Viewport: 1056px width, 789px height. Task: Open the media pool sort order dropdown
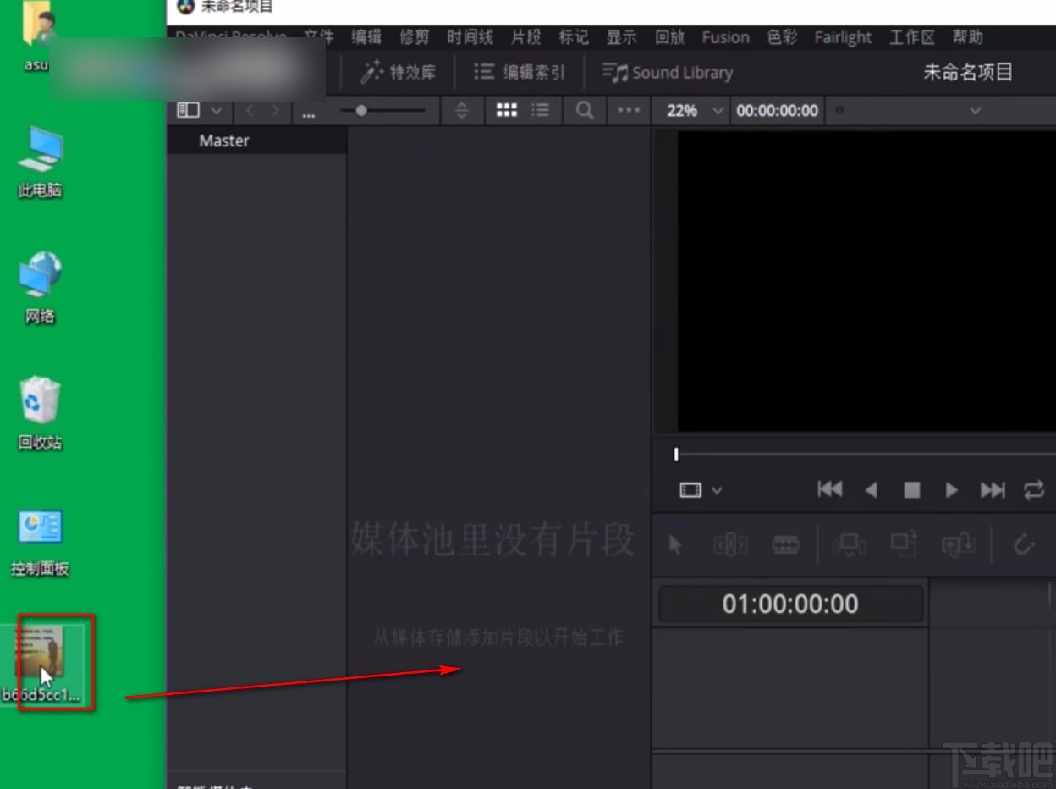pos(462,110)
